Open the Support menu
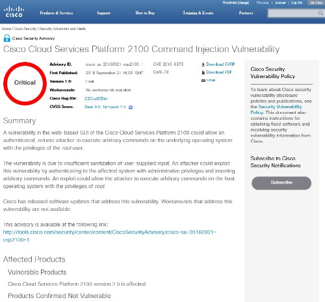325x302 pixels. [103, 13]
